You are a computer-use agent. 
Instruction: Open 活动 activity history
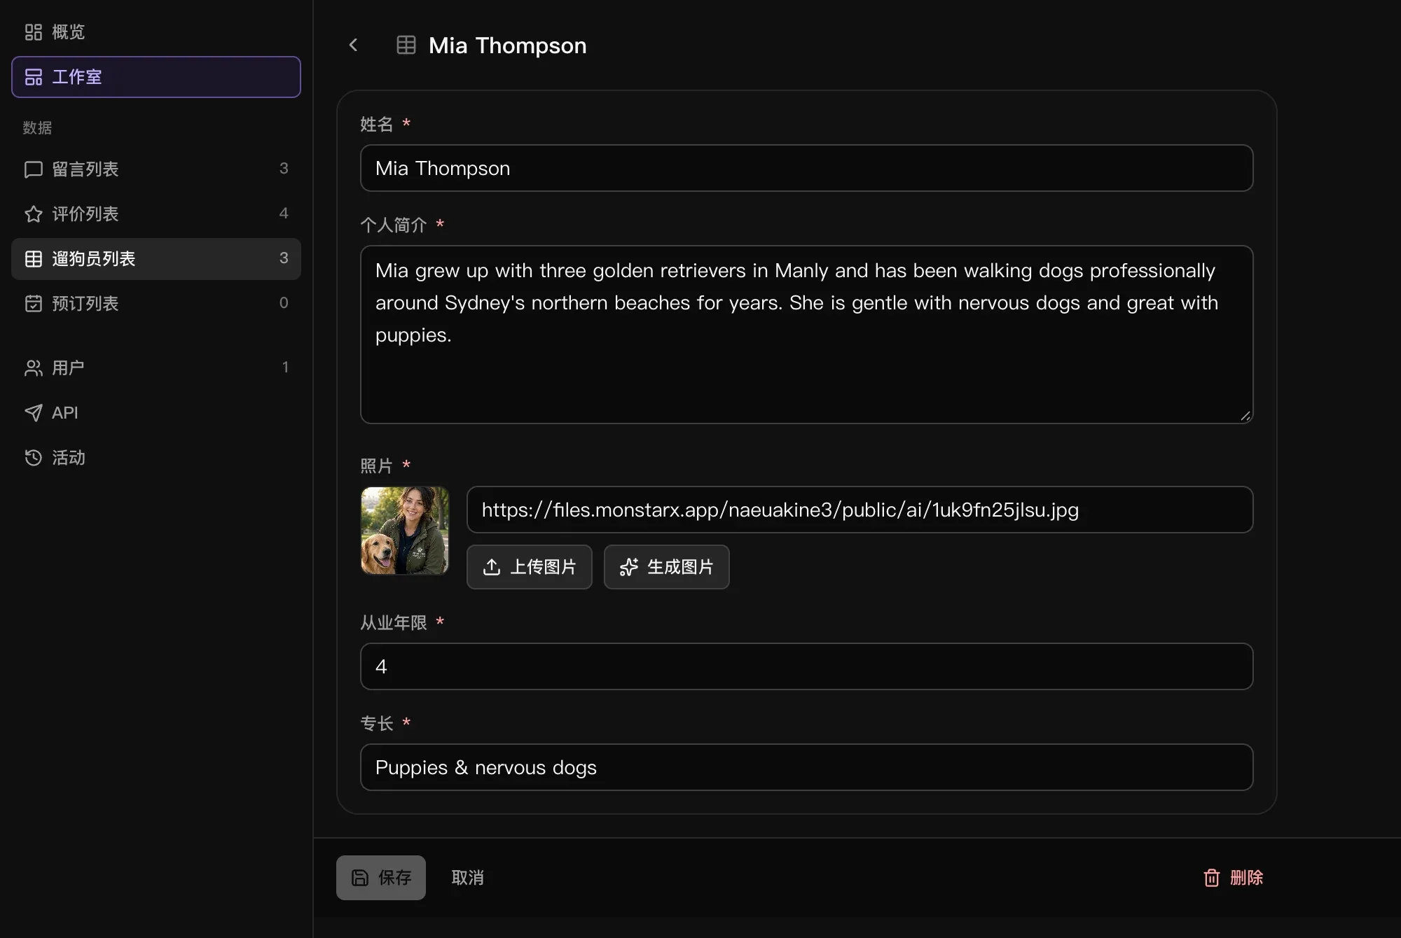pos(156,458)
